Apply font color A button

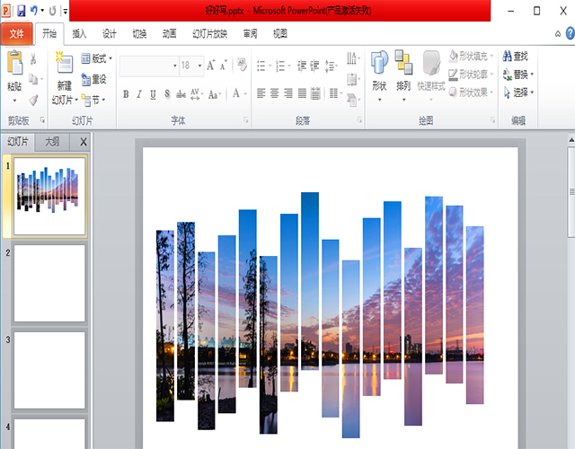236,93
